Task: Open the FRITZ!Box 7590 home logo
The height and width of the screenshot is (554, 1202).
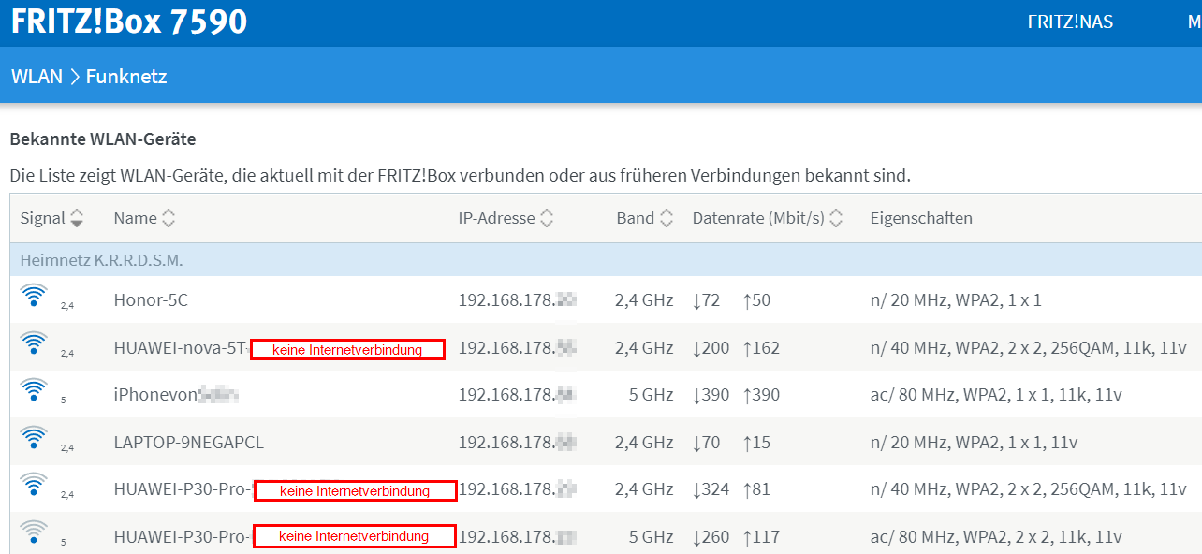Action: [x=129, y=21]
